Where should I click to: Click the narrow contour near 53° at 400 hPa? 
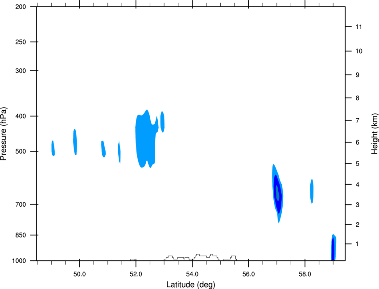point(162,122)
